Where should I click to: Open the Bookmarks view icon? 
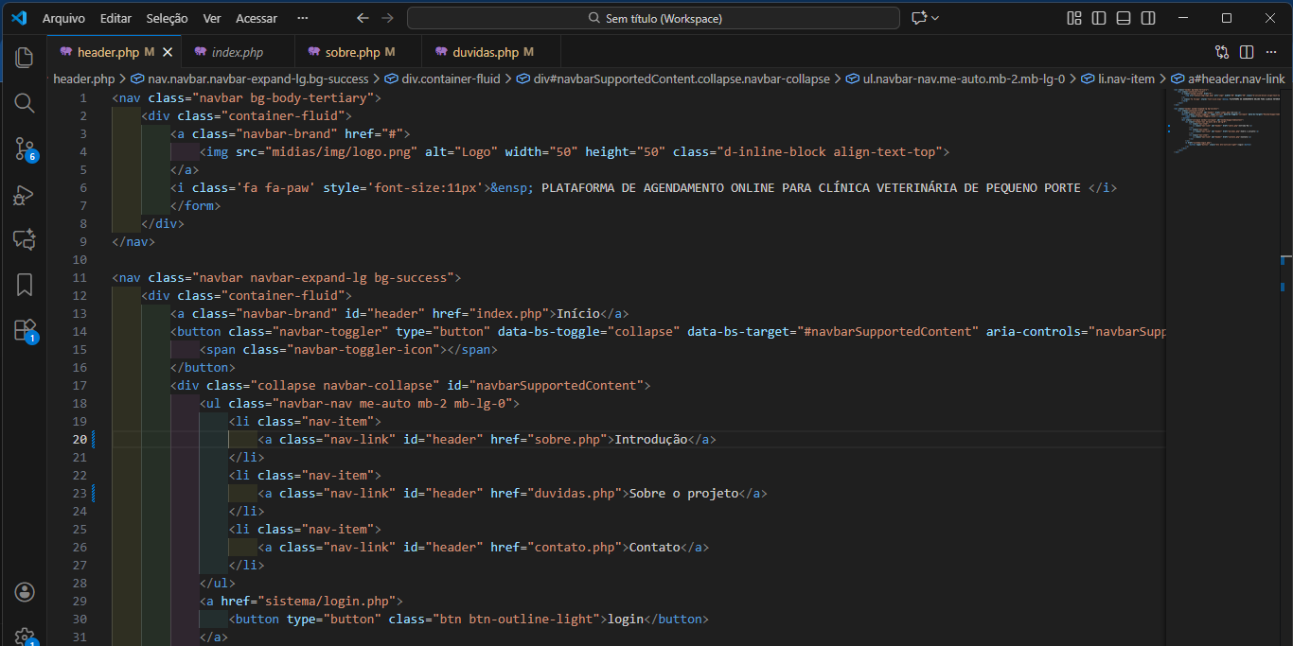(x=25, y=285)
